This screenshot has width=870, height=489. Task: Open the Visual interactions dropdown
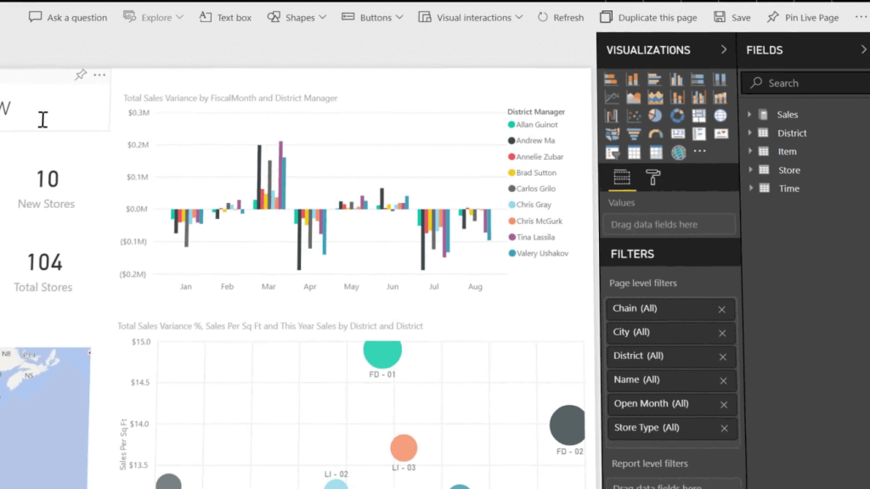pyautogui.click(x=470, y=16)
